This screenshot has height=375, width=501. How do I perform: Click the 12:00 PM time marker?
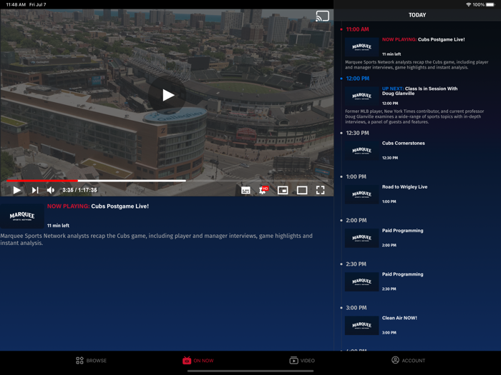coord(358,79)
